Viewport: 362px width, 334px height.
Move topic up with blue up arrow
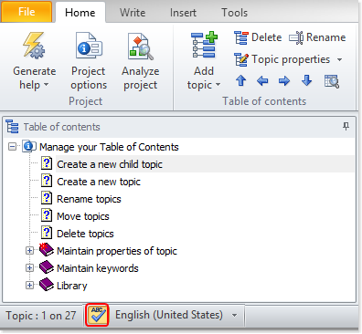pyautogui.click(x=240, y=81)
